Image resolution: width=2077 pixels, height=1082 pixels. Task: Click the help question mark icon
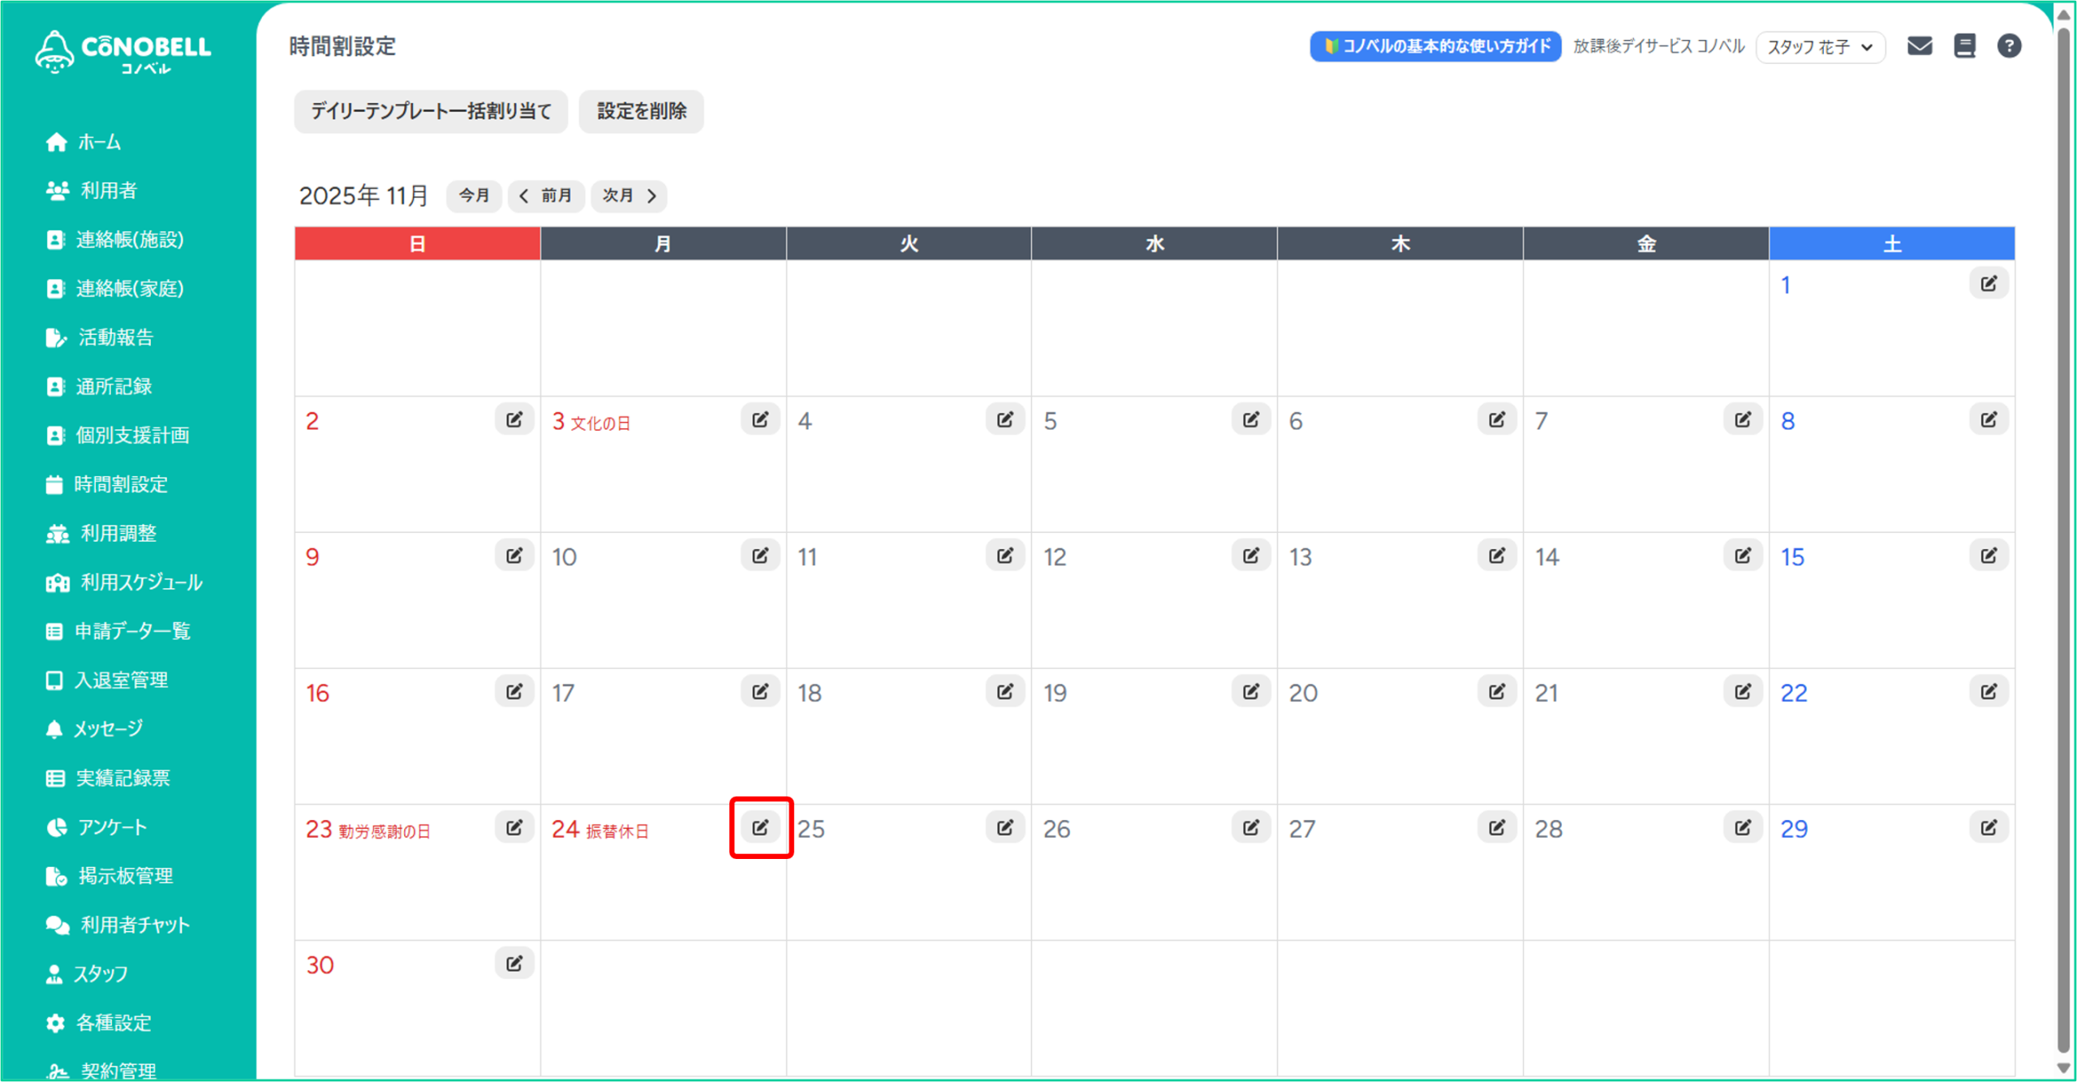point(2009,46)
